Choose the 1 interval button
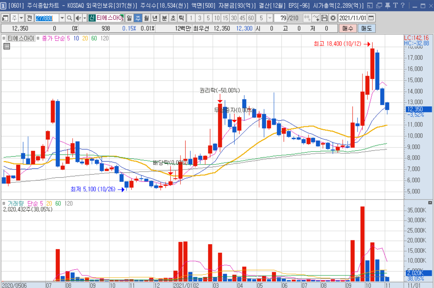The height and width of the screenshot is (288, 434). [x=191, y=18]
